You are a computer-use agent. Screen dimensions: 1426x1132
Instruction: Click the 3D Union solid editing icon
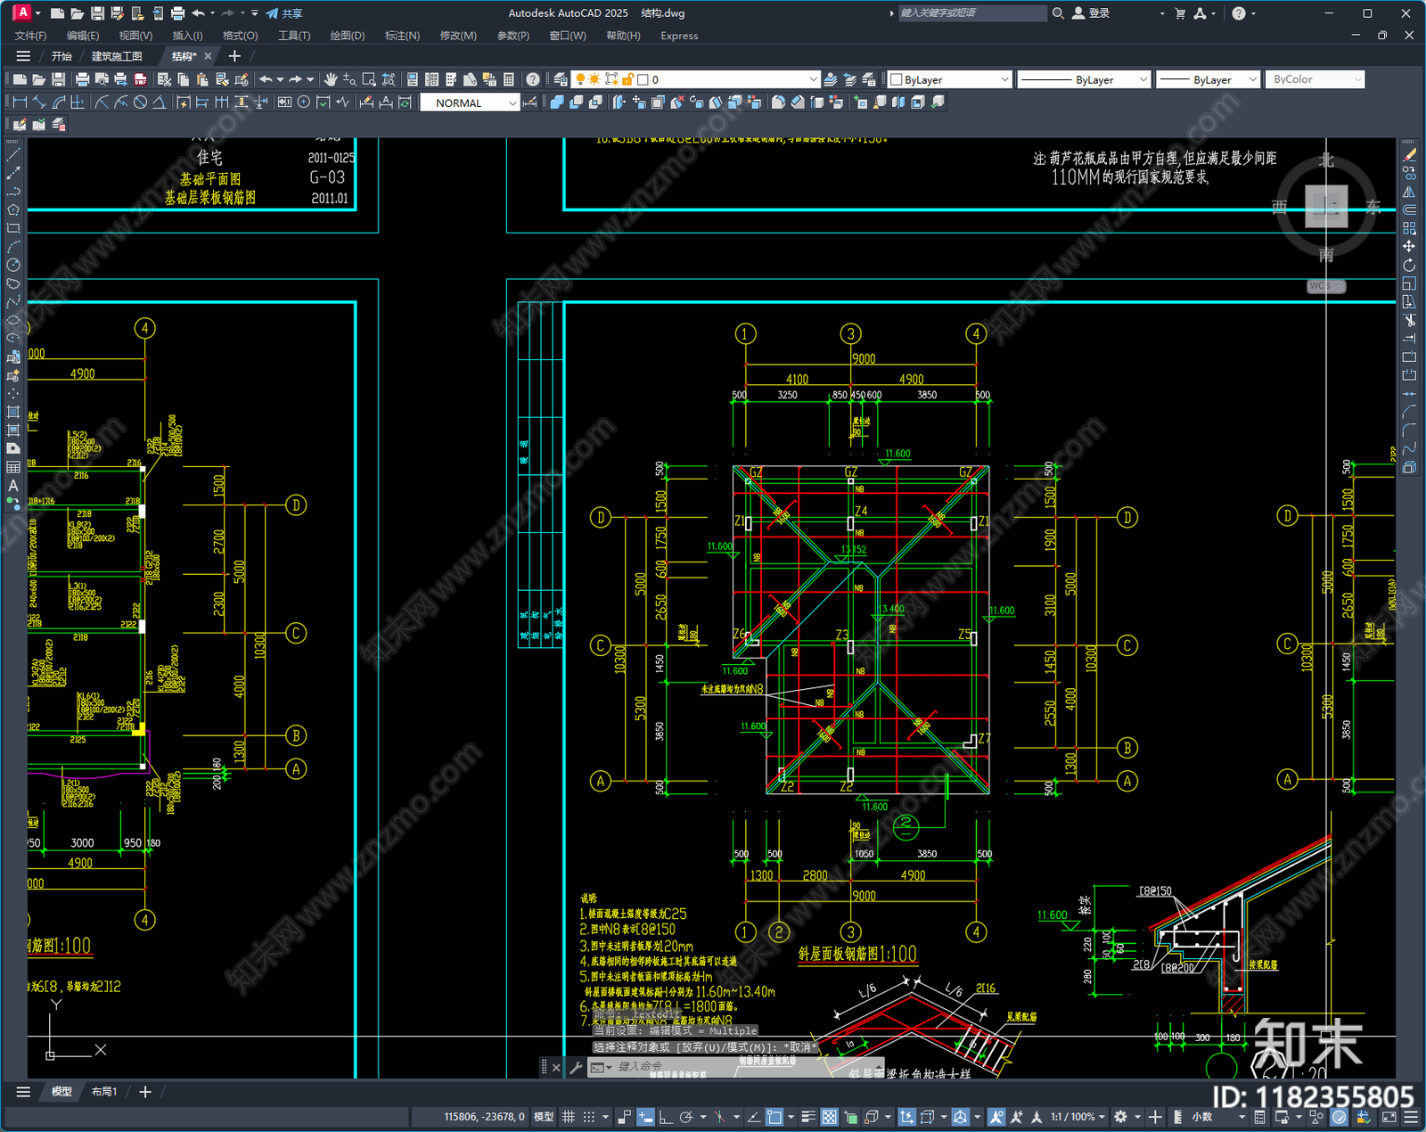point(557,103)
